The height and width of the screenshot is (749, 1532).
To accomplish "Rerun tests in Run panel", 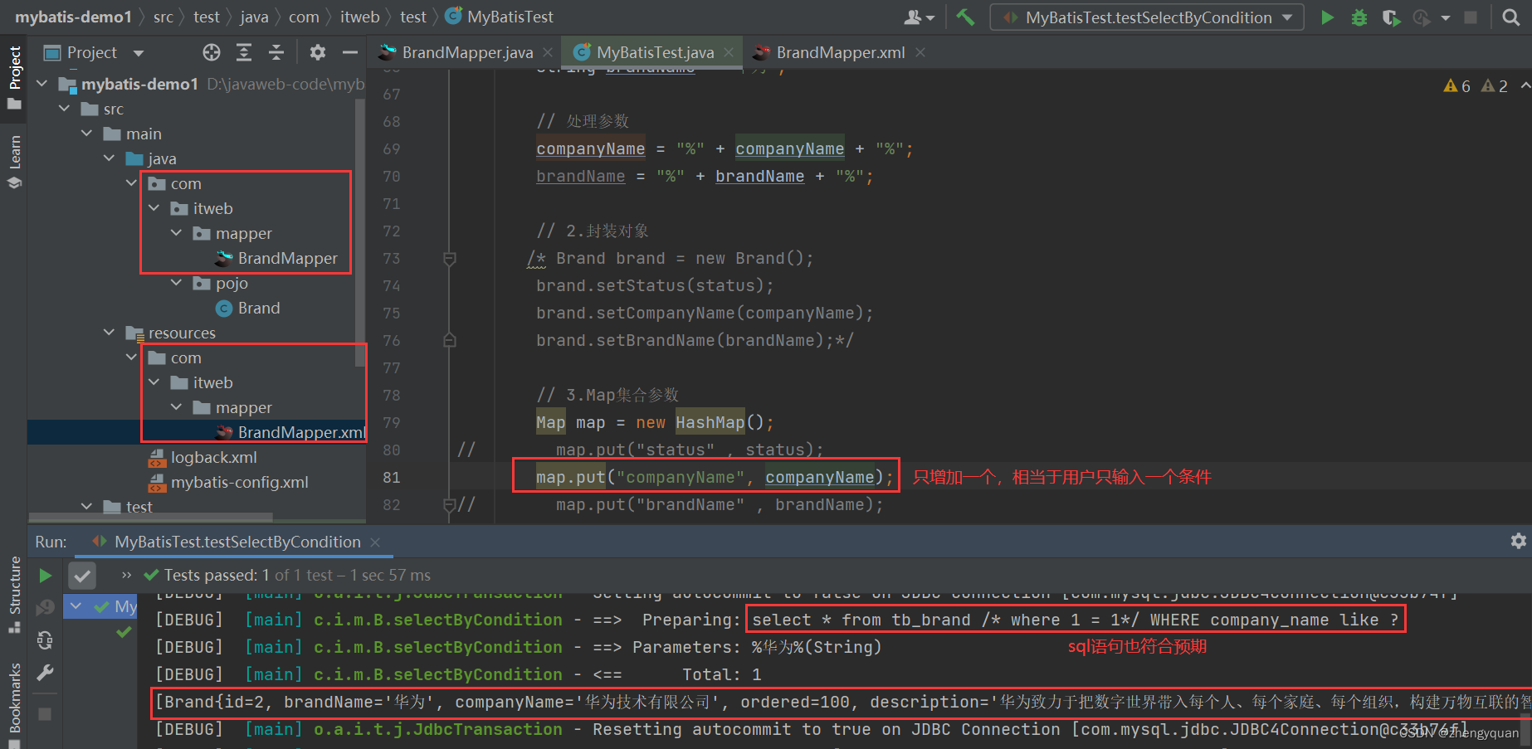I will pos(45,575).
